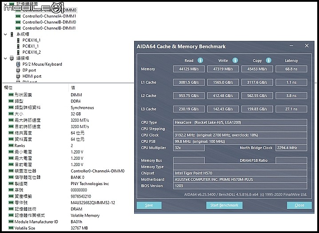Screen dimensions: 319x233
Task: Click memory icon beside Ranks row
Action: point(11,146)
